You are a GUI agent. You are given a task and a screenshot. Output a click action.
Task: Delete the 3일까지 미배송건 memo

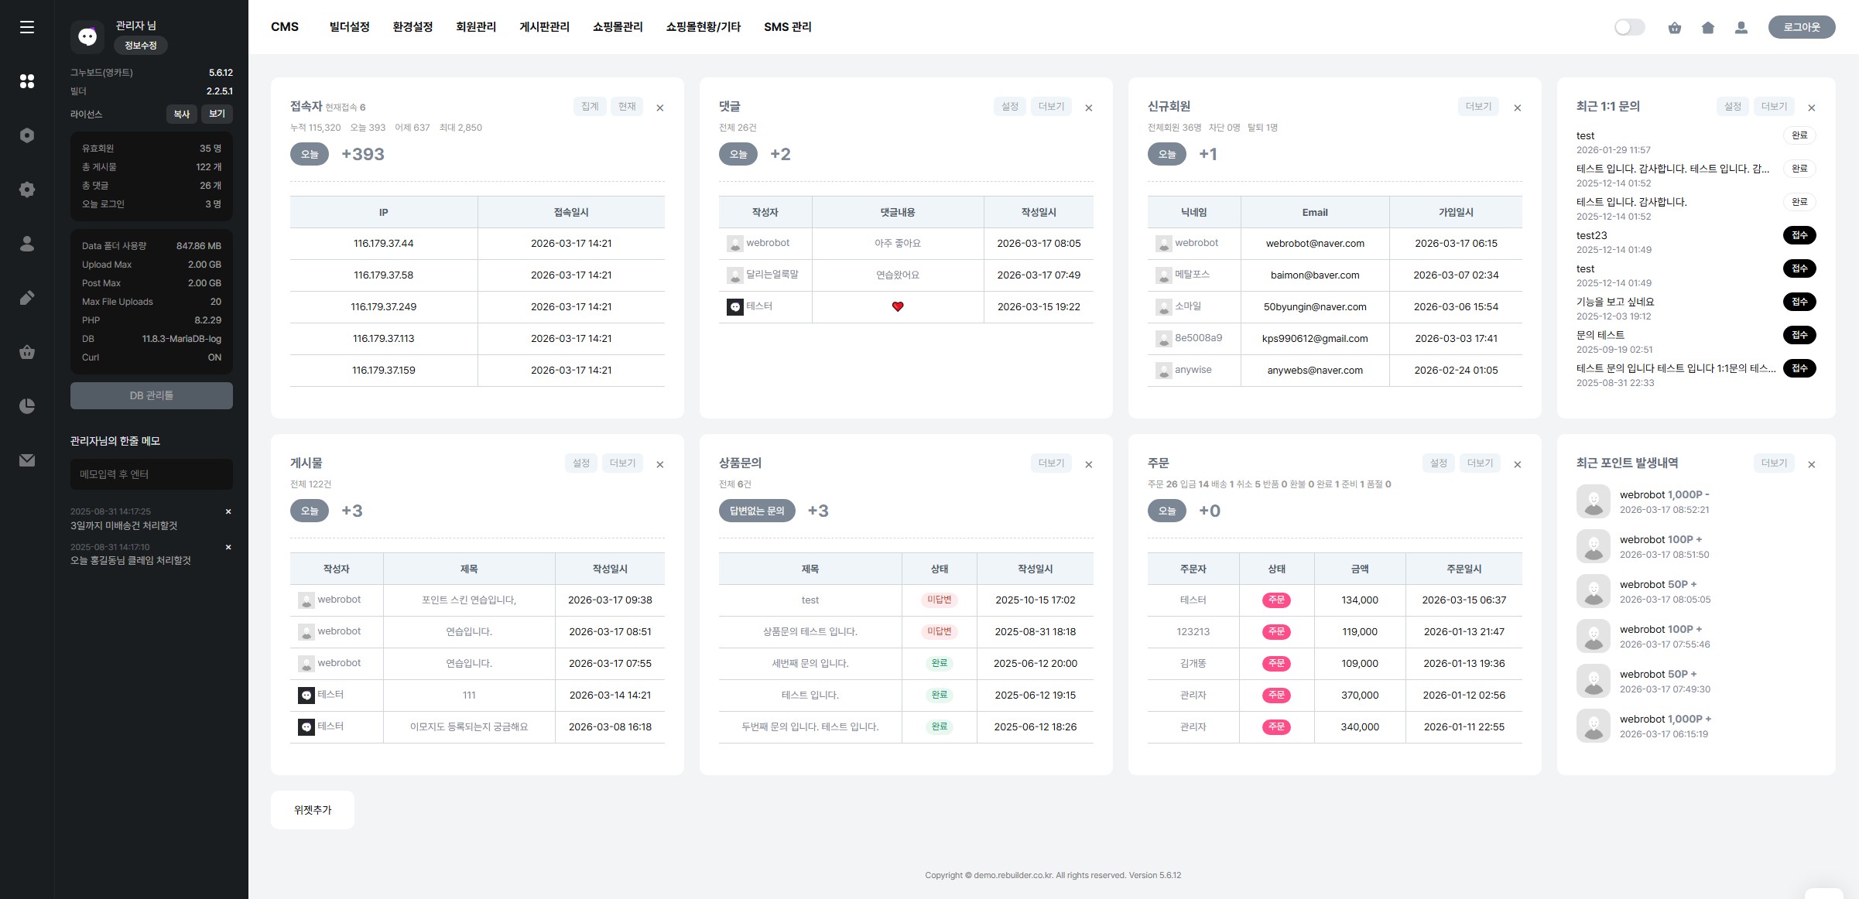[x=228, y=511]
